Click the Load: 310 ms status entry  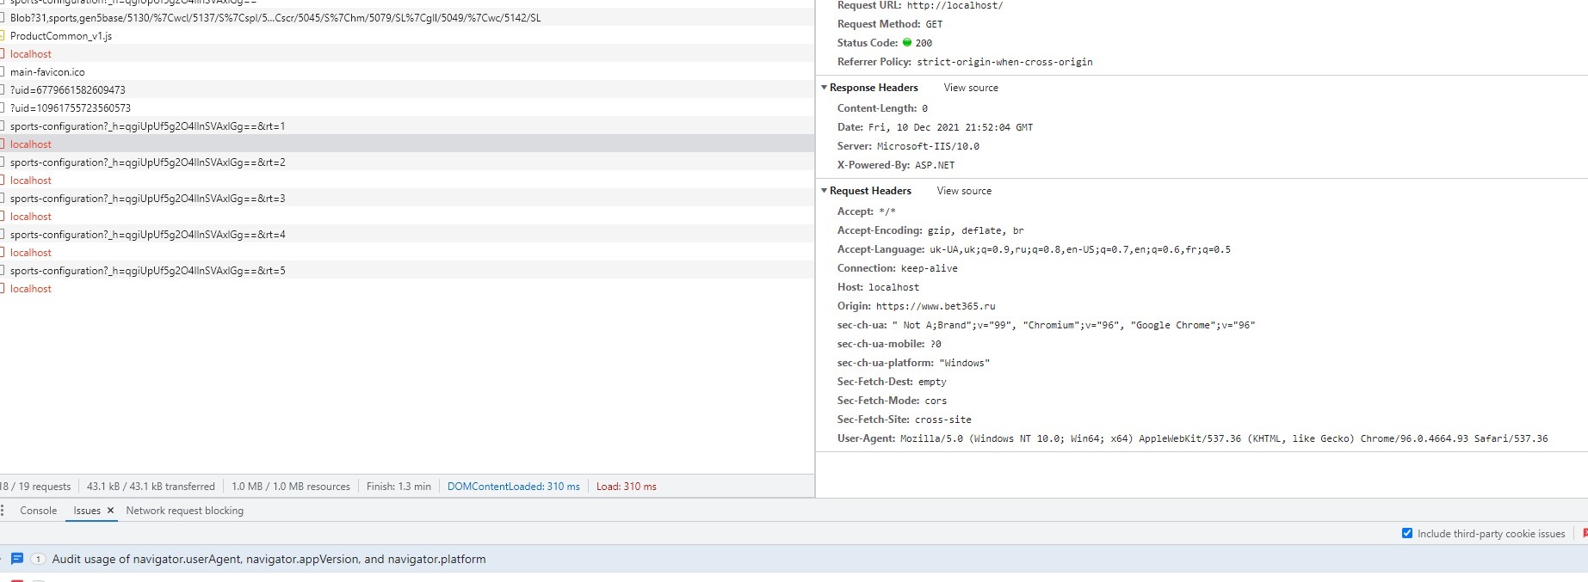click(627, 487)
